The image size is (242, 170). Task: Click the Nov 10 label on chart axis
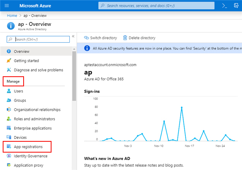coord(159,146)
